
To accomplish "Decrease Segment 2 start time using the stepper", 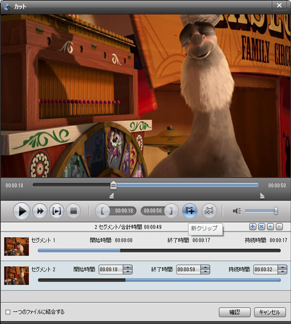I will pos(128,272).
